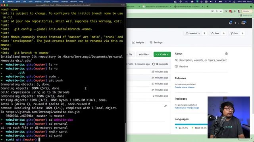Image resolution: width=254 pixels, height=142 pixels.
Task: Open the green Code dropdown
Action: tap(162, 54)
